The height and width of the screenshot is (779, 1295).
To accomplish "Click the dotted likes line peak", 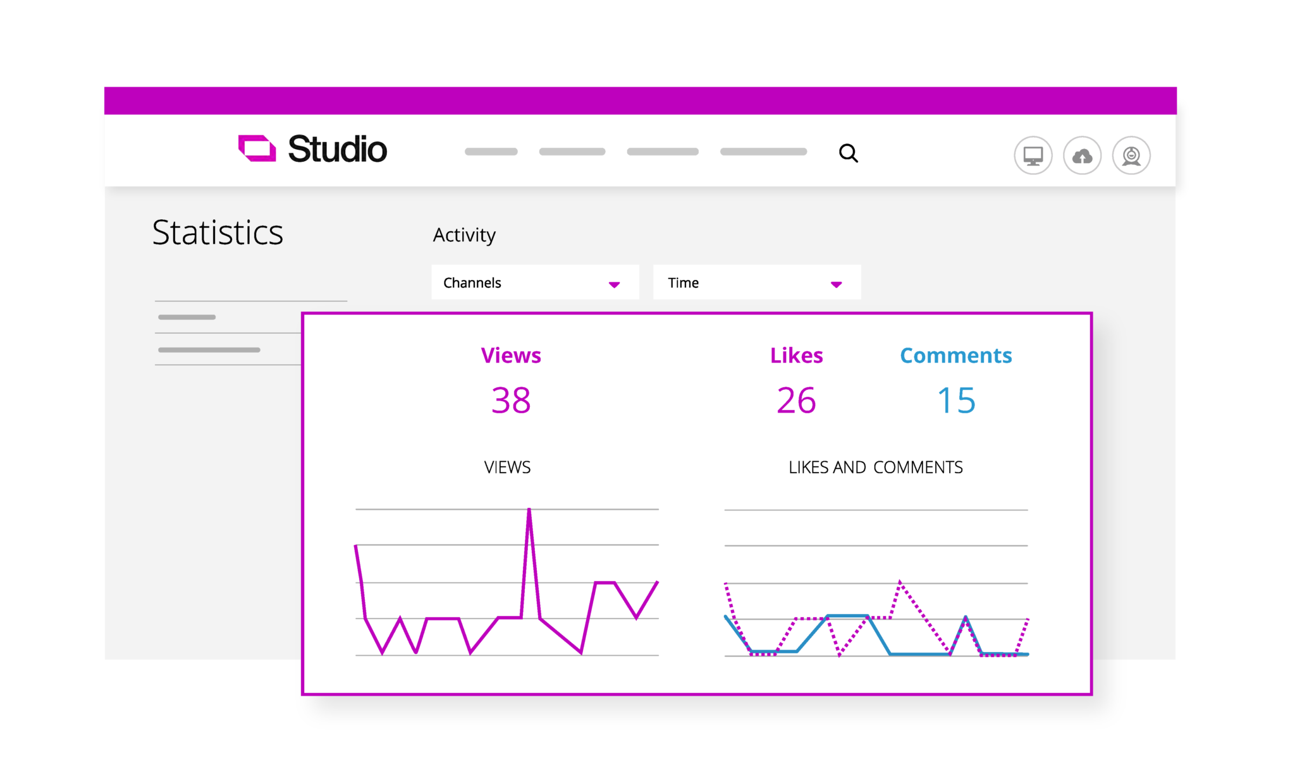I will pyautogui.click(x=900, y=583).
